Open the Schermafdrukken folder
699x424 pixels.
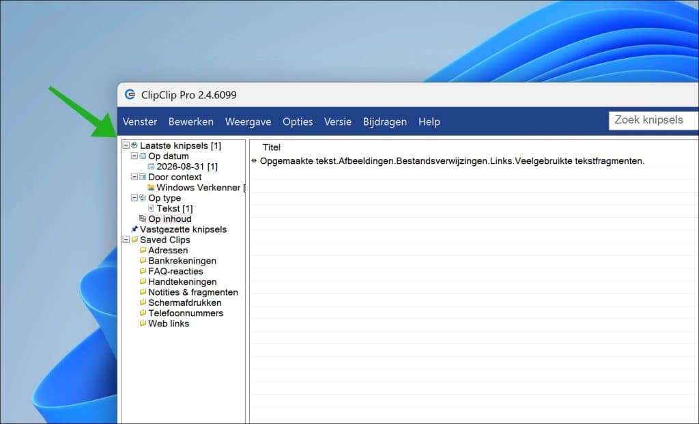pyautogui.click(x=185, y=302)
